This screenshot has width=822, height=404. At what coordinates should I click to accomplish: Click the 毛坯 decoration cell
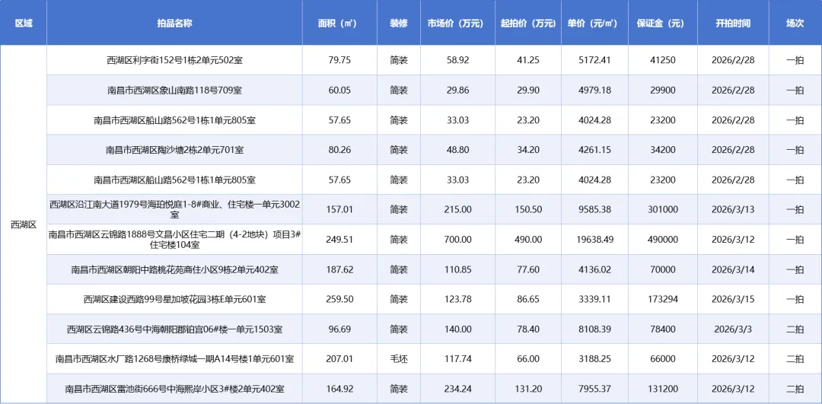(398, 359)
